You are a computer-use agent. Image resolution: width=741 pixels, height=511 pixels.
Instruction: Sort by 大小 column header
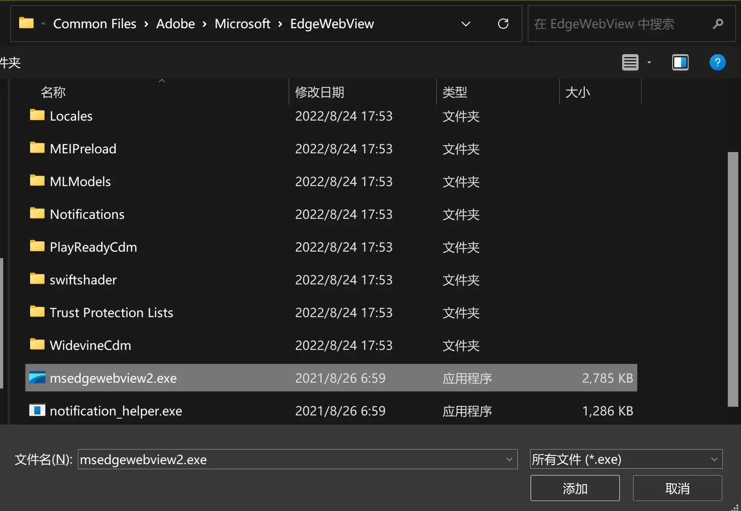pyautogui.click(x=577, y=92)
